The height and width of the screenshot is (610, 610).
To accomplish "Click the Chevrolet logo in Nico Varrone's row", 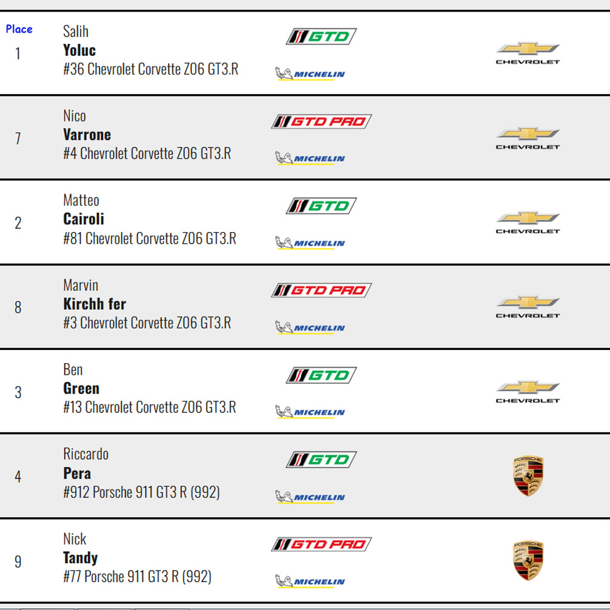I will (x=528, y=138).
